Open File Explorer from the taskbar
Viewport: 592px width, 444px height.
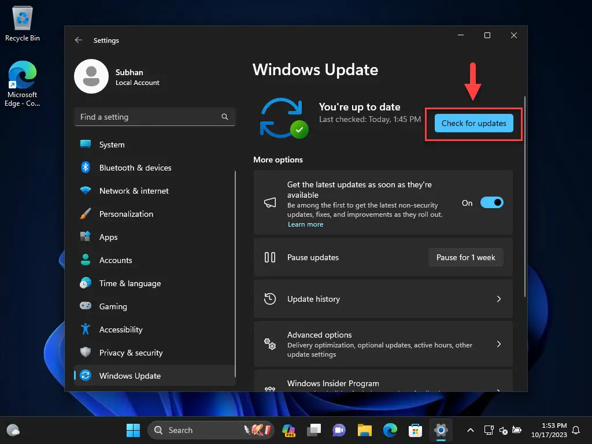click(x=364, y=430)
